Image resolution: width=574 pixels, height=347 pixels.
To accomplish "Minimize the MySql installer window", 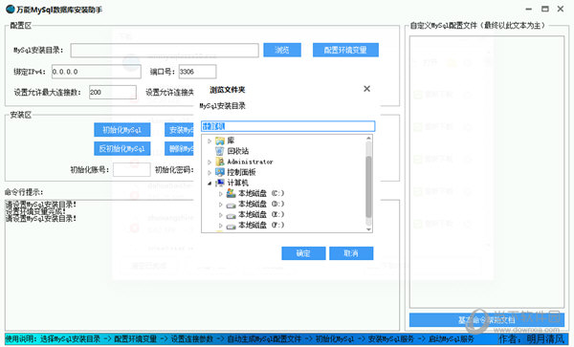I will click(529, 9).
